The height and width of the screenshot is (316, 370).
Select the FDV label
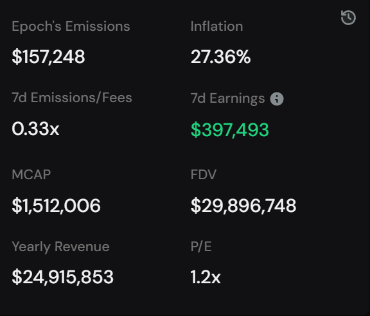(x=204, y=175)
